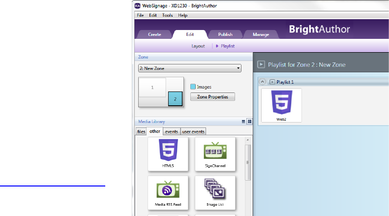Click the play icon beside Playlist for Zone 2
The width and height of the screenshot is (389, 216).
(x=261, y=64)
